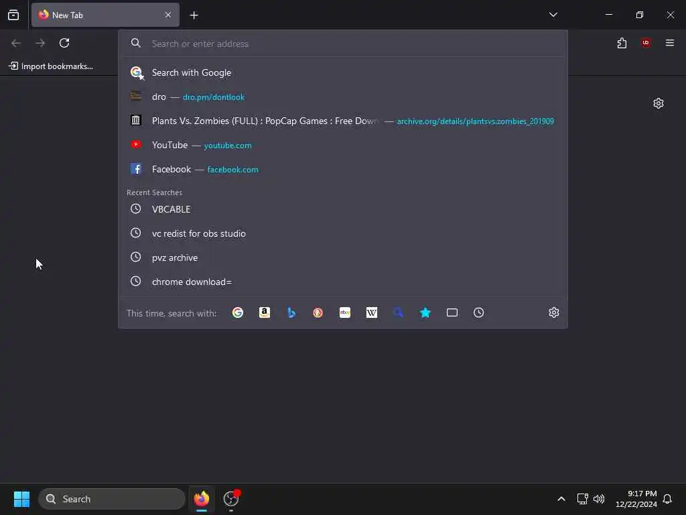Search with the Google engine icon
Viewport: 686px width, 515px height.
click(238, 312)
